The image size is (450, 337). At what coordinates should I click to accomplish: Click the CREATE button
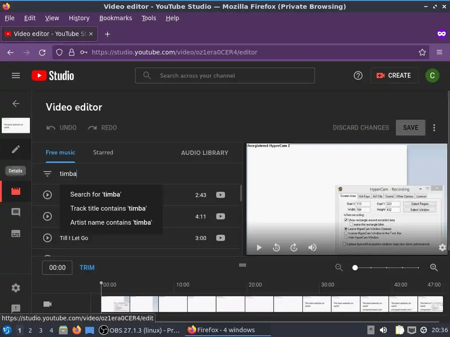tap(394, 75)
